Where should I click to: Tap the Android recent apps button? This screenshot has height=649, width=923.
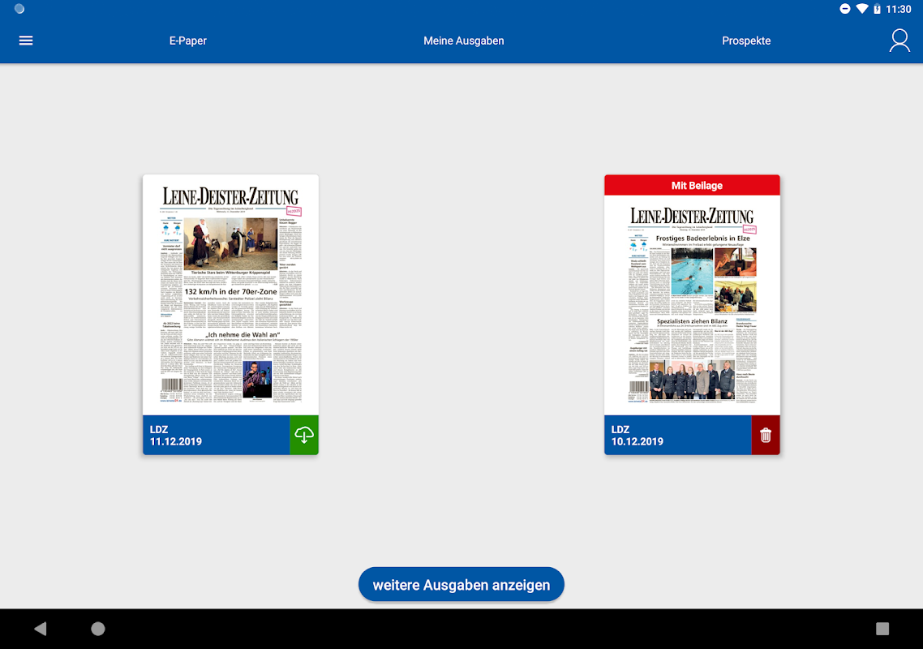(x=882, y=629)
